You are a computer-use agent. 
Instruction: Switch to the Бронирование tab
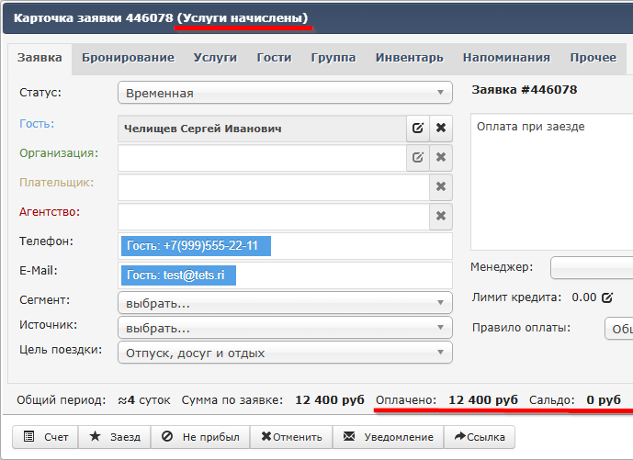(128, 58)
